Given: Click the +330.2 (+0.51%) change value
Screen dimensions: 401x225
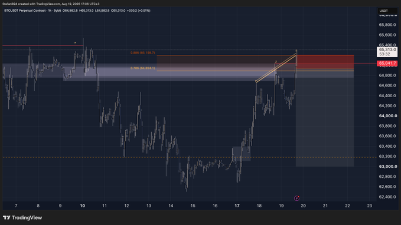Looking at the screenshot, I should [x=139, y=11].
